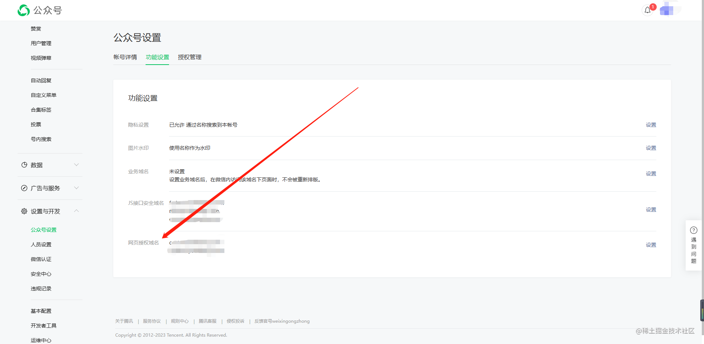
Task: Click the 遇到问题 help question icon
Action: coord(694,230)
